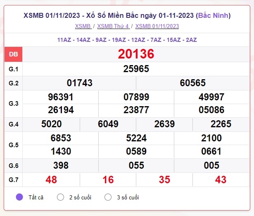Viewport: 254px width, 216px height.
Task: Click the G.7 number 16
Action: click(x=108, y=180)
